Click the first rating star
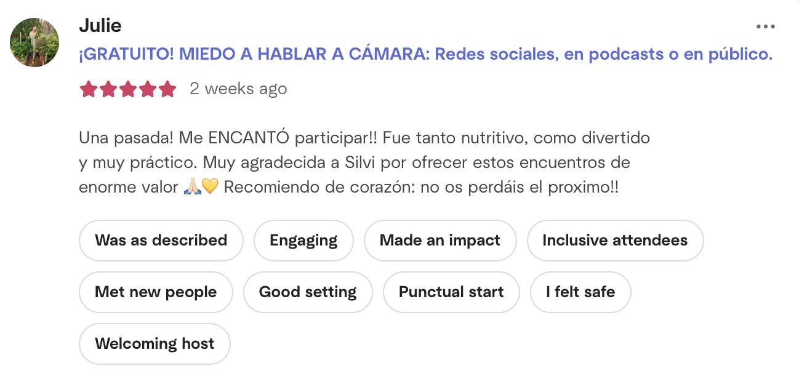The width and height of the screenshot is (799, 379). coord(89,90)
